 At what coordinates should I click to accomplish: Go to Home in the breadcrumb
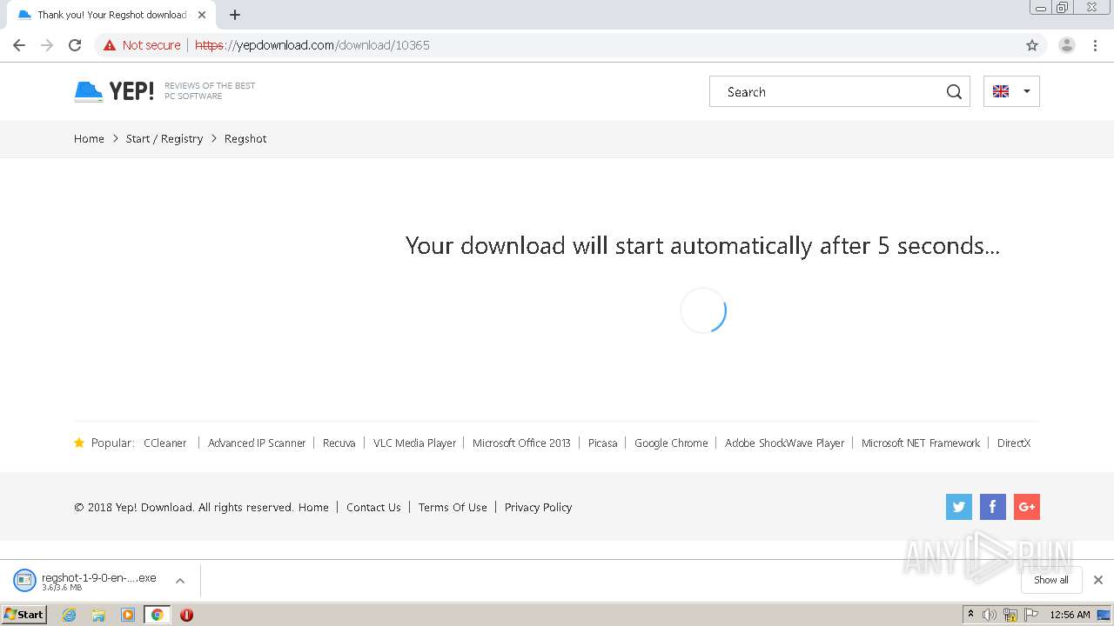point(89,138)
